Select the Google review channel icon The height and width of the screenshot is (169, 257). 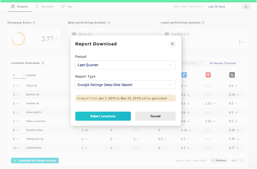(x=232, y=75)
